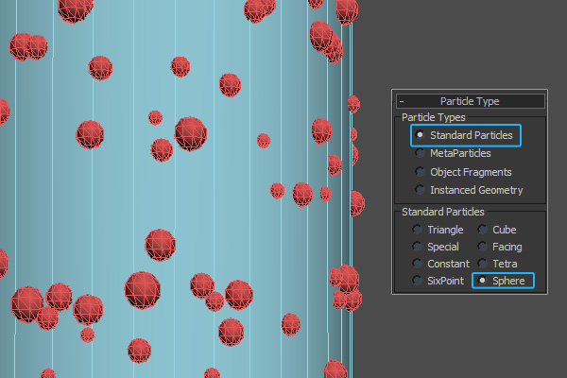Enable the Instanced Geometry option
The image size is (567, 378).
click(421, 190)
